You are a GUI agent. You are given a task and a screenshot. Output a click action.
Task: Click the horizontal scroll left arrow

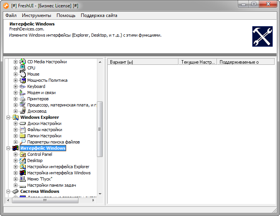coord(8,200)
